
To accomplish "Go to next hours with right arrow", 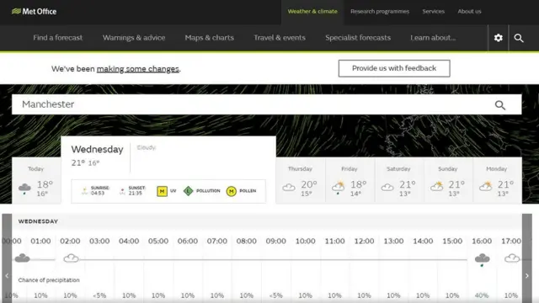I will (527, 275).
